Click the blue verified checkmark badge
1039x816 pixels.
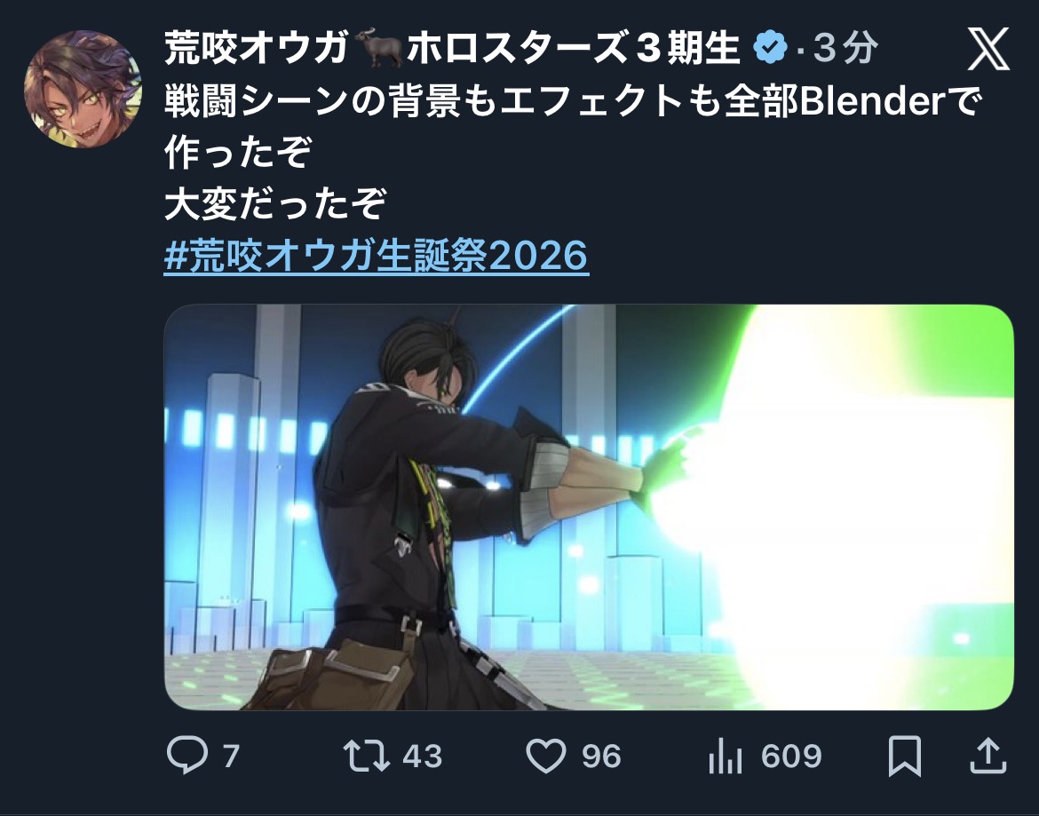[x=770, y=48]
